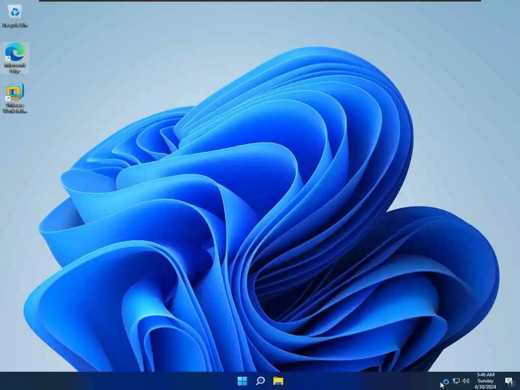Click the blue circular tray icon
Viewport: 520px width, 390px height.
(x=446, y=381)
